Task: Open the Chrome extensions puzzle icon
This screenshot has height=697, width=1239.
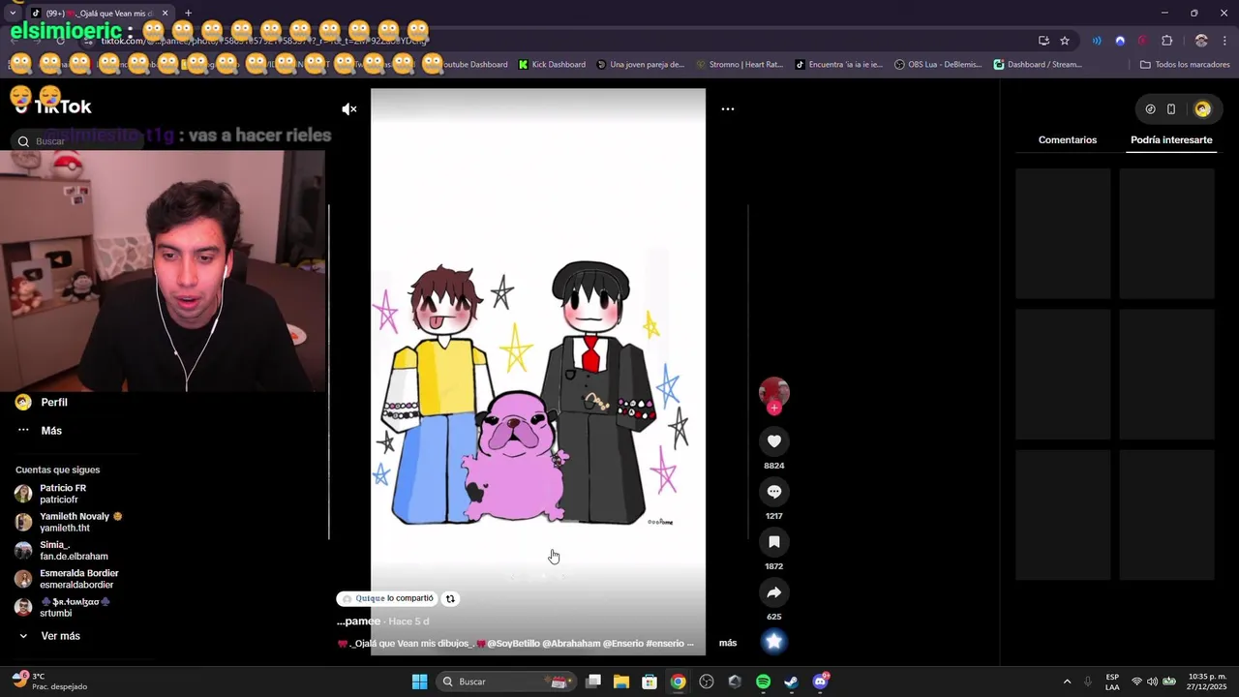Action: coord(1166,41)
